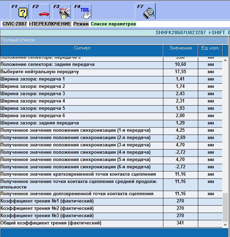
Task: Click VIN text SHHFK28607U023287
Action: (x=181, y=32)
